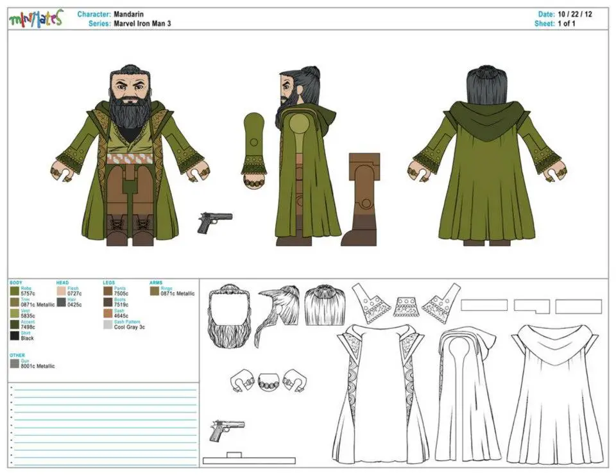Click the 'Character:' label
The height and width of the screenshot is (475, 616).
click(94, 14)
